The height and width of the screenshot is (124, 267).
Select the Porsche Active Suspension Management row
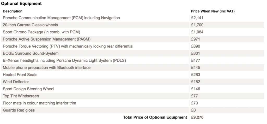[x=132, y=39]
